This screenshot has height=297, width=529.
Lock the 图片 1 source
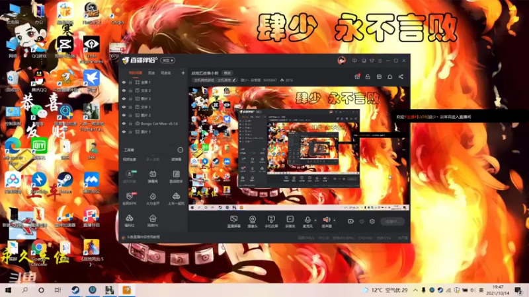[130, 131]
